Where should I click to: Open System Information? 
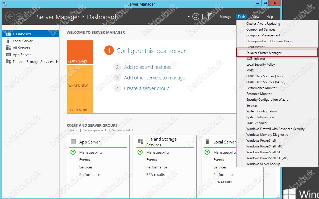click(x=260, y=117)
